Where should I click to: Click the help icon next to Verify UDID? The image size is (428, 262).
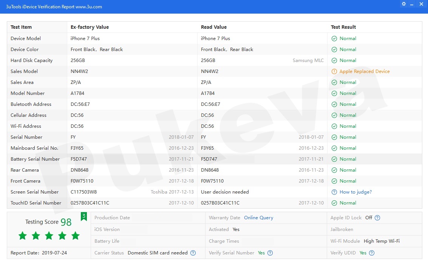[371, 253]
